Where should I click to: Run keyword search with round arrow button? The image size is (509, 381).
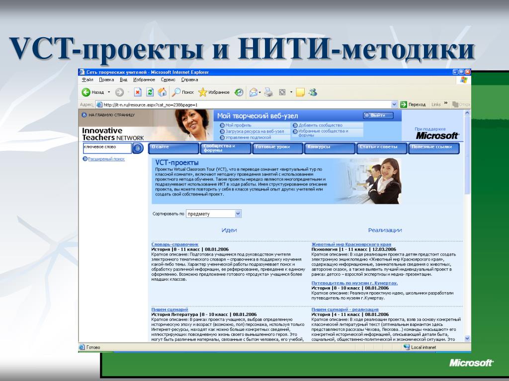(138, 148)
